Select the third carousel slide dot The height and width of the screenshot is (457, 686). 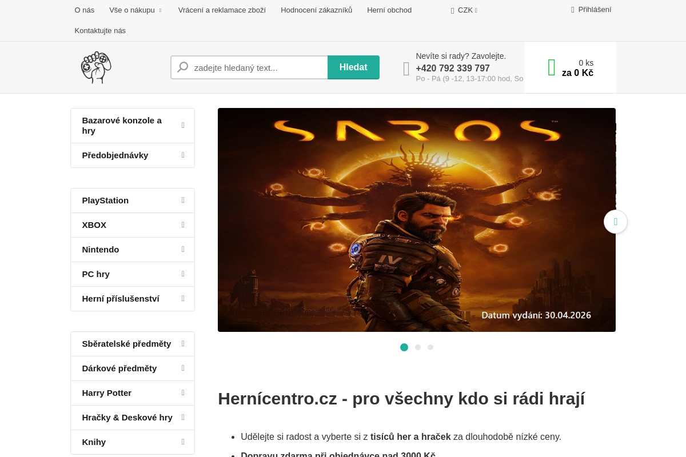(x=430, y=347)
